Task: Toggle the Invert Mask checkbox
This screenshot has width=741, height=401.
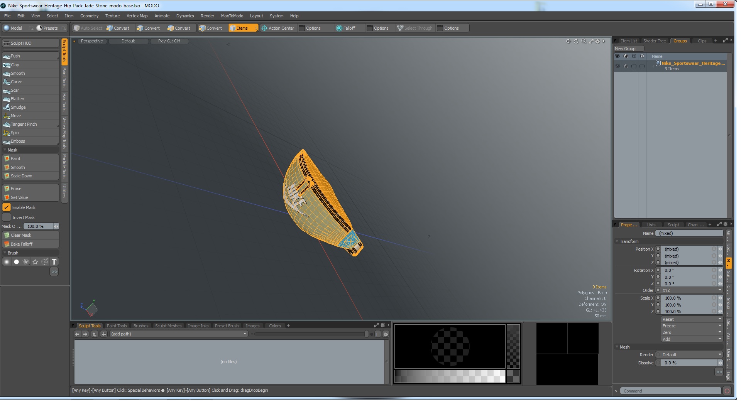Action: (7, 218)
